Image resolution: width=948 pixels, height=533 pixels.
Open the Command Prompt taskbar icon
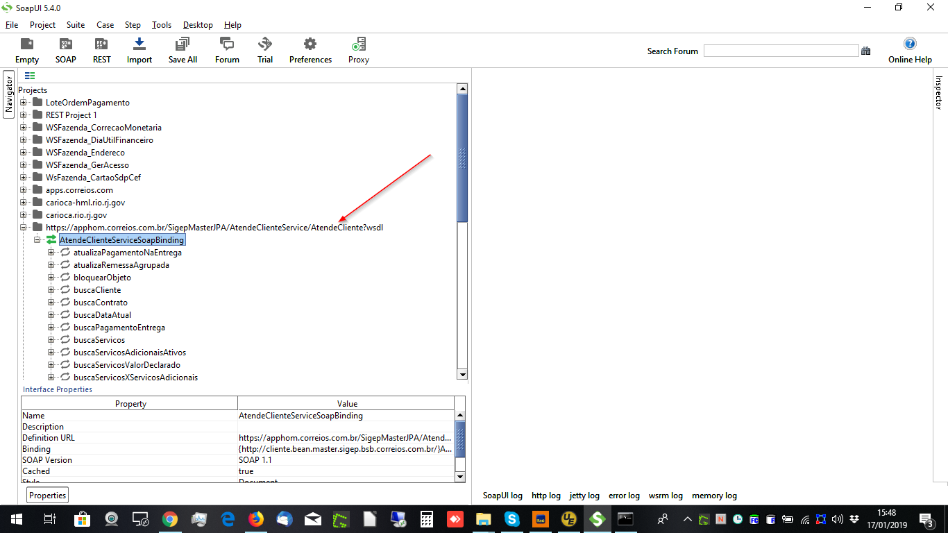tap(626, 519)
